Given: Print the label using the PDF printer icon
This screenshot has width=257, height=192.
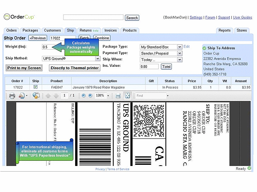Looking at the screenshot, I should point(12,96).
